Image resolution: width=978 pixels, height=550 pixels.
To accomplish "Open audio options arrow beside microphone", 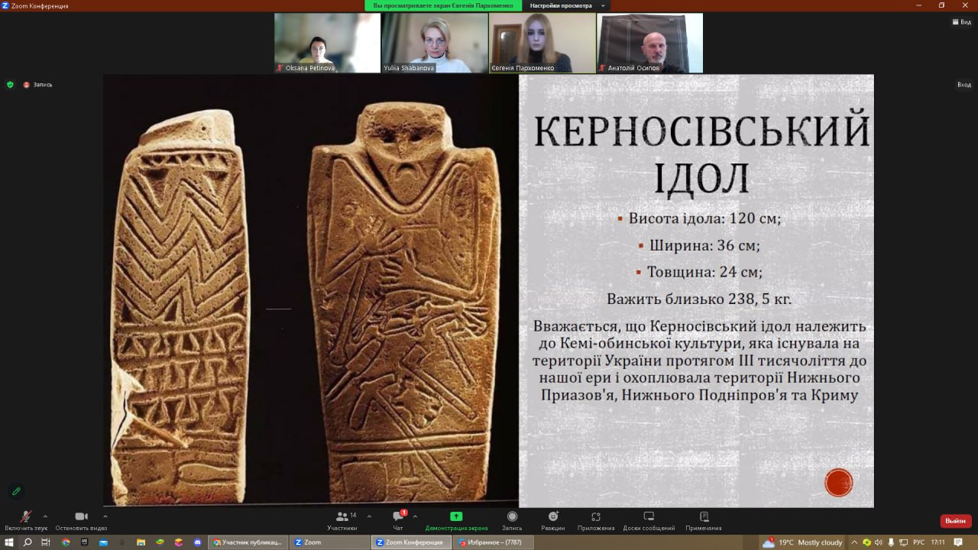I will (x=45, y=516).
